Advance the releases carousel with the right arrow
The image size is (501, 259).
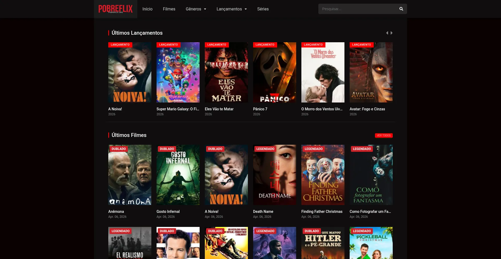pos(391,33)
